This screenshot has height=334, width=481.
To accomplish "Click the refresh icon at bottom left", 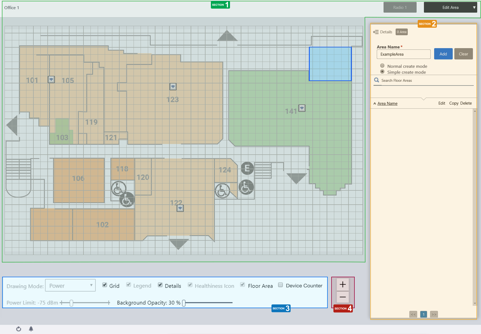I will pos(19,329).
